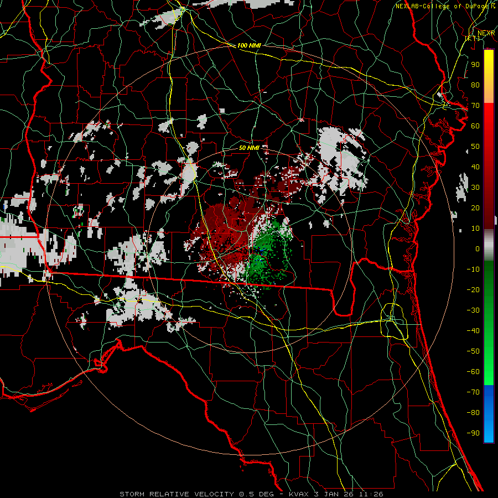Image resolution: width=498 pixels, height=498 pixels.
Task: Click the '10' label on the velocity scale
Action: pyautogui.click(x=475, y=229)
